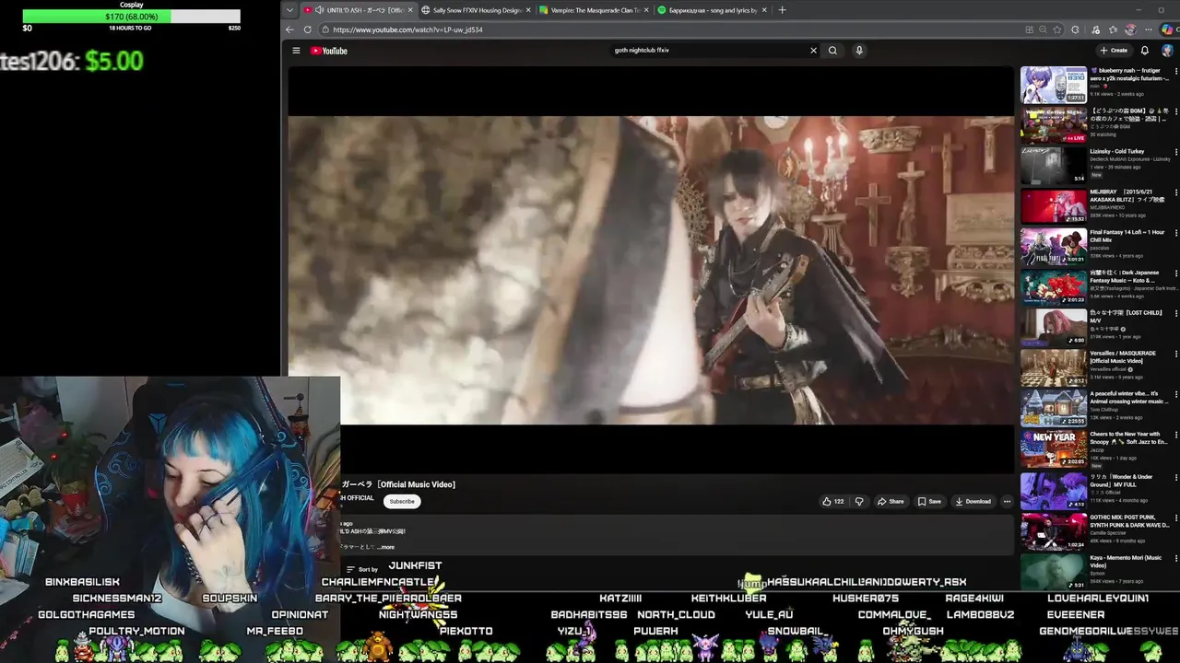Open the more actions ellipsis under video
This screenshot has width=1180, height=663.
coord(1007,502)
